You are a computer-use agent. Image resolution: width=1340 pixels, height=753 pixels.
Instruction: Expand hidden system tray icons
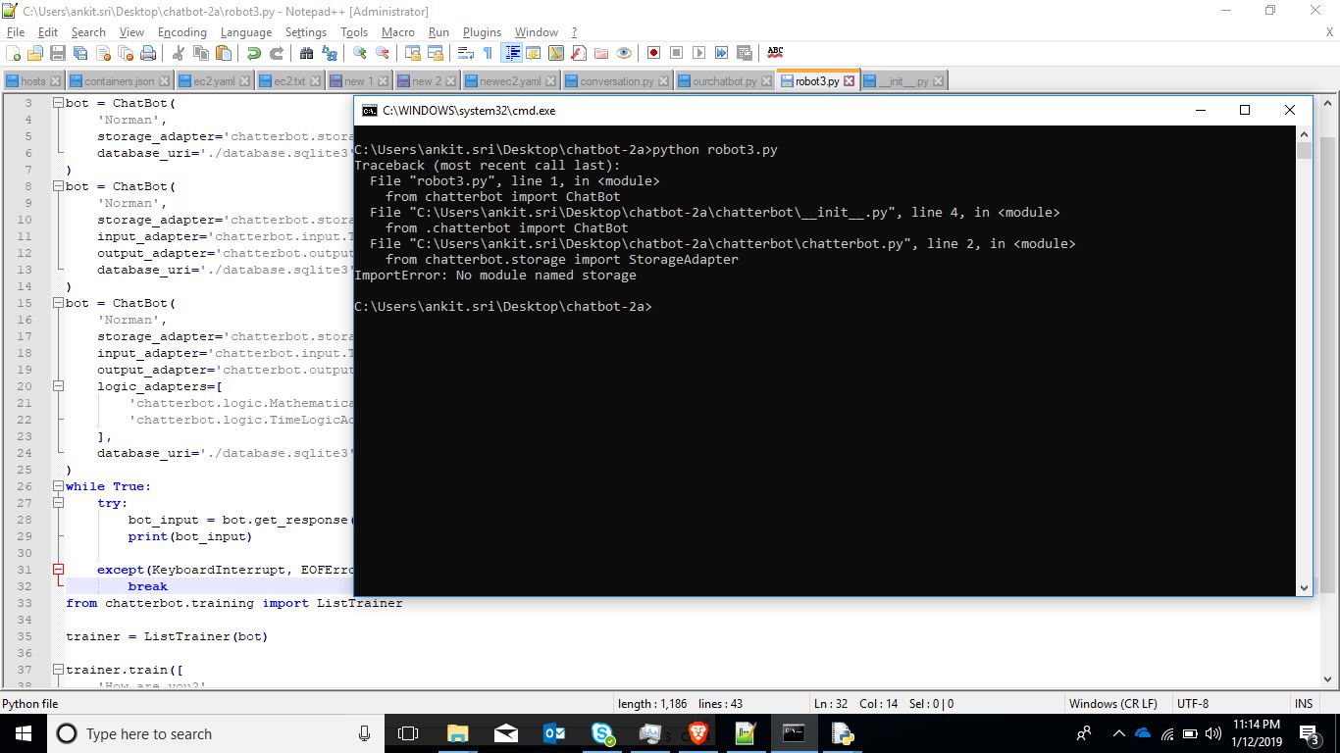(x=1118, y=733)
